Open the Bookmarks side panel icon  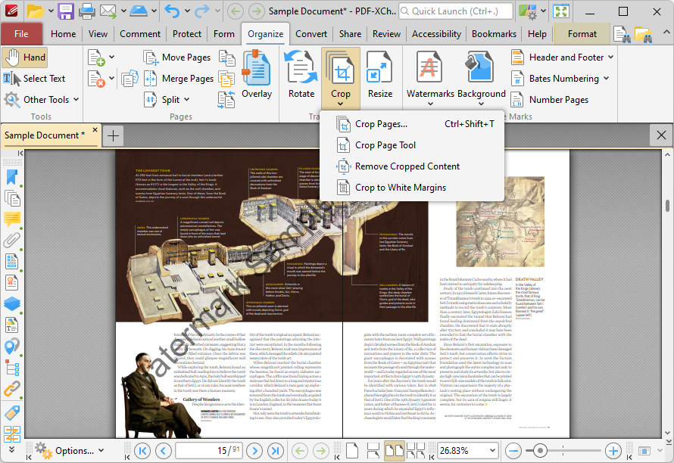pyautogui.click(x=12, y=177)
